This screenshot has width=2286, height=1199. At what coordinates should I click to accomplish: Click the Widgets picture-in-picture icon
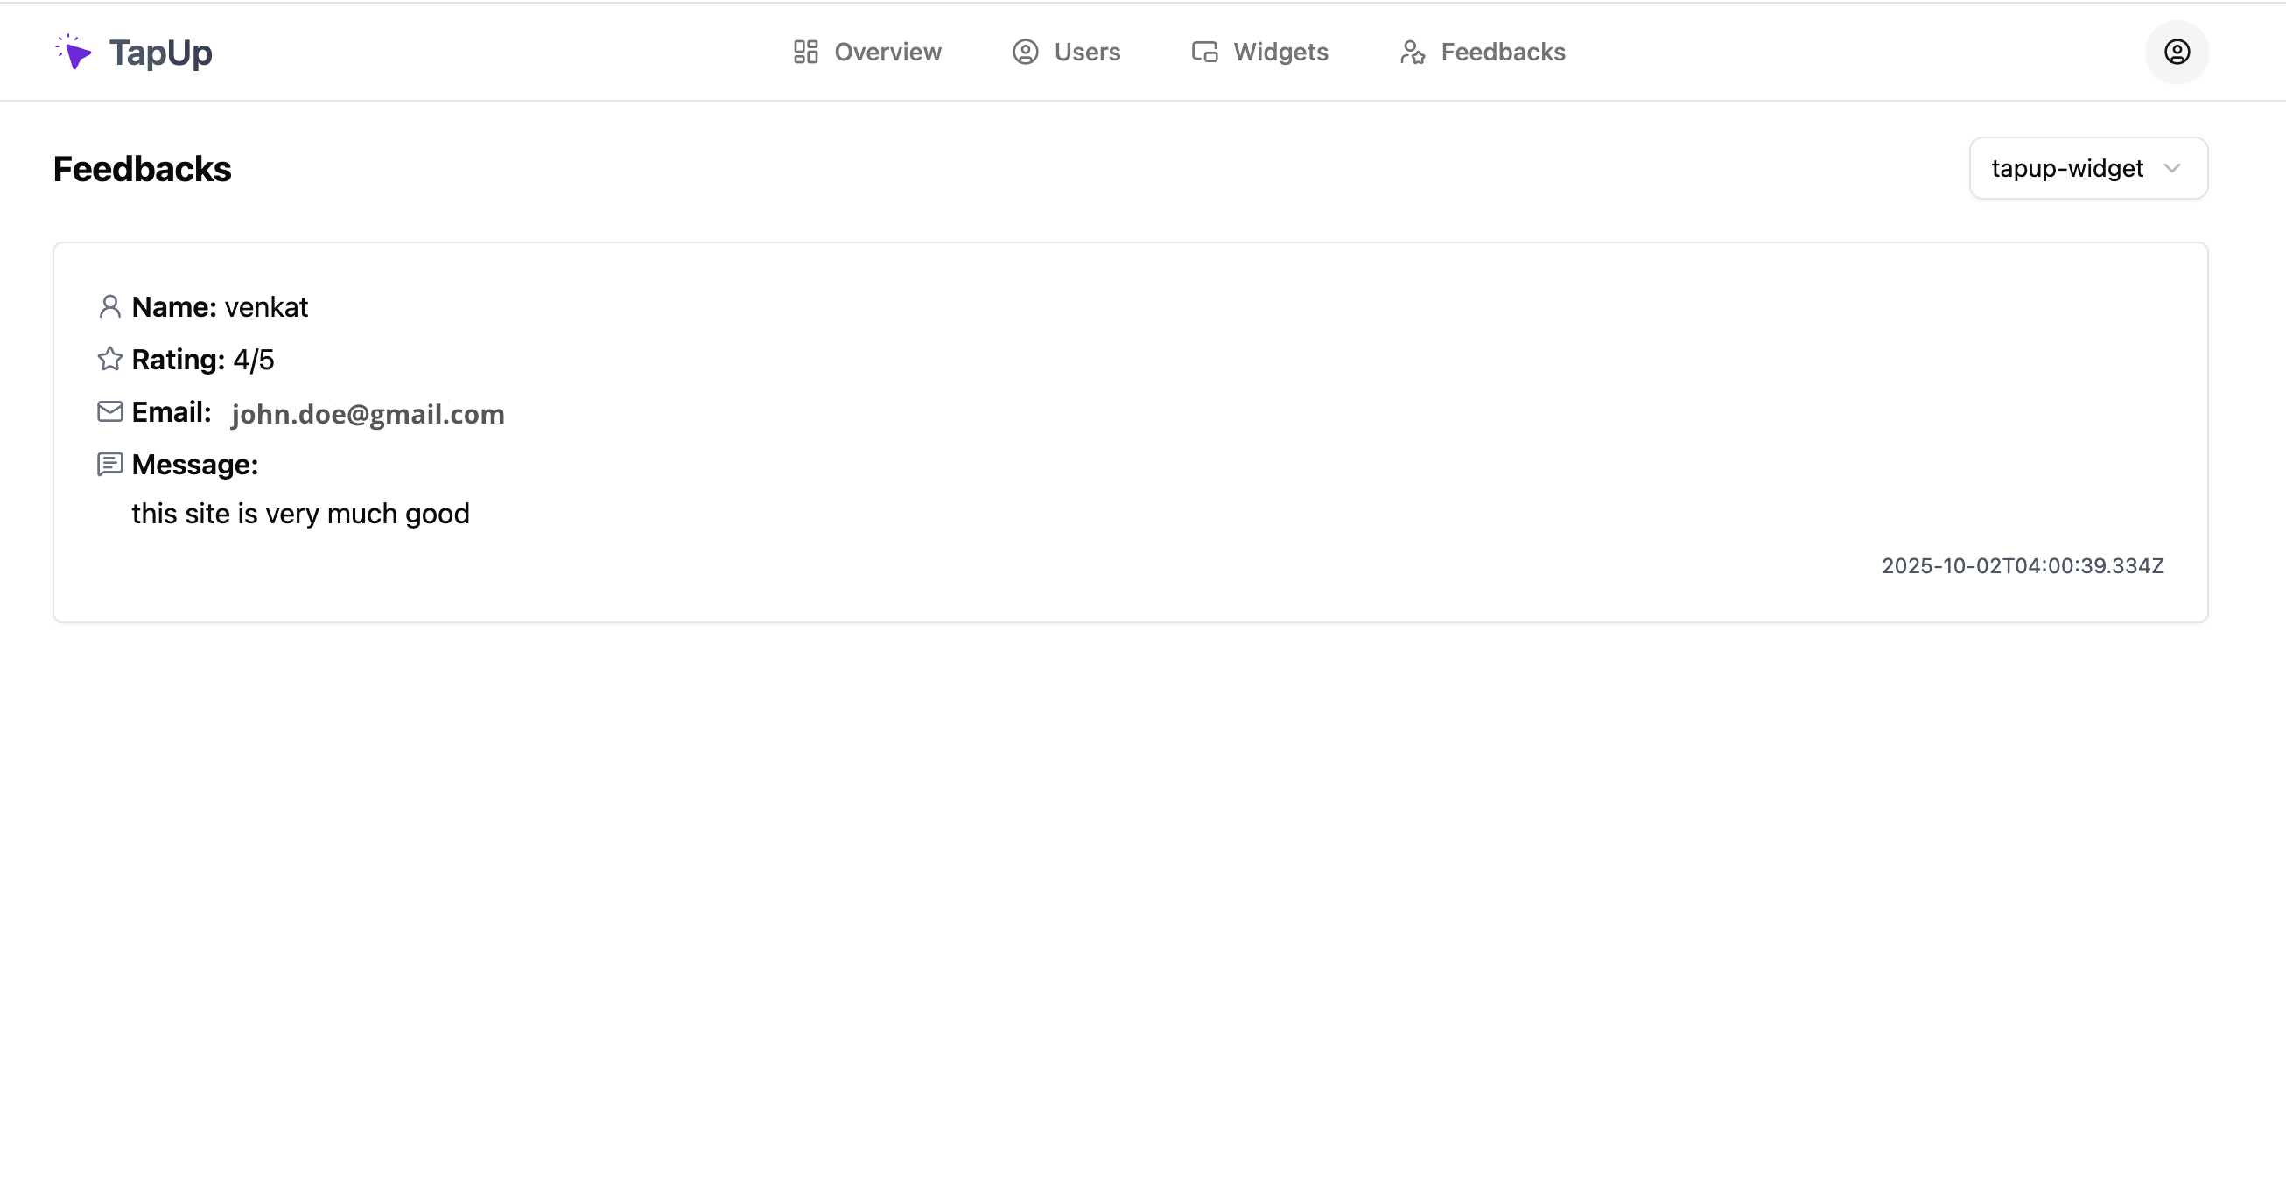pos(1204,53)
